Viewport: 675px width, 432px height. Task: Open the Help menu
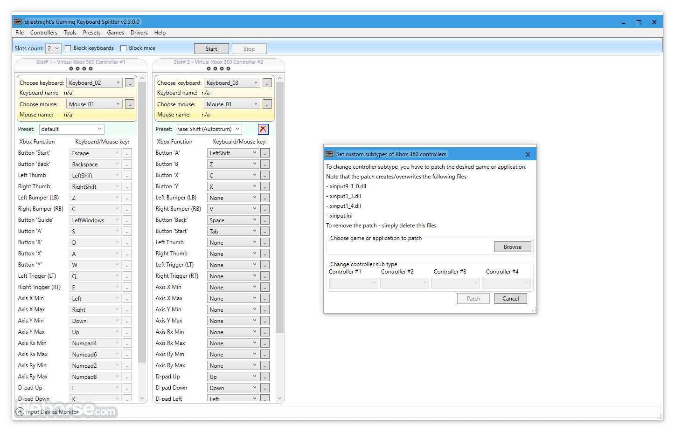click(x=160, y=33)
